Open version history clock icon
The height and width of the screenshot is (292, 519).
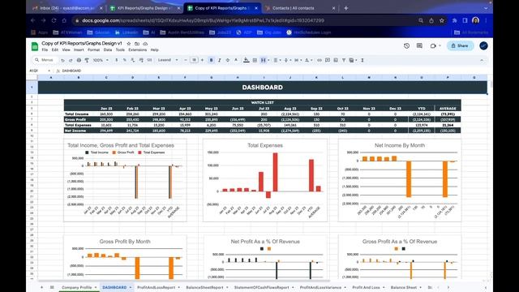click(x=407, y=46)
